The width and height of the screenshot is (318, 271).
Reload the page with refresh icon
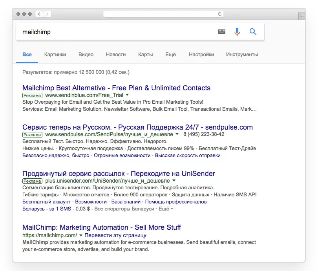point(219,14)
